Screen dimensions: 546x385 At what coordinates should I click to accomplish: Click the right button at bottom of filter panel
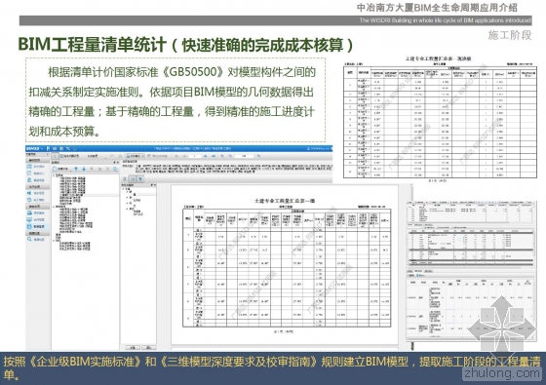coord(148,347)
